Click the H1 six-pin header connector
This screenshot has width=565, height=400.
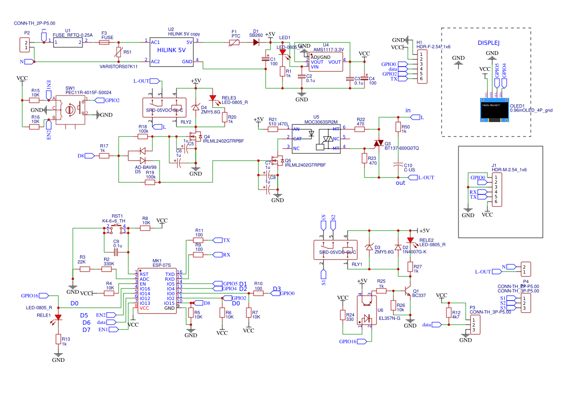[421, 66]
